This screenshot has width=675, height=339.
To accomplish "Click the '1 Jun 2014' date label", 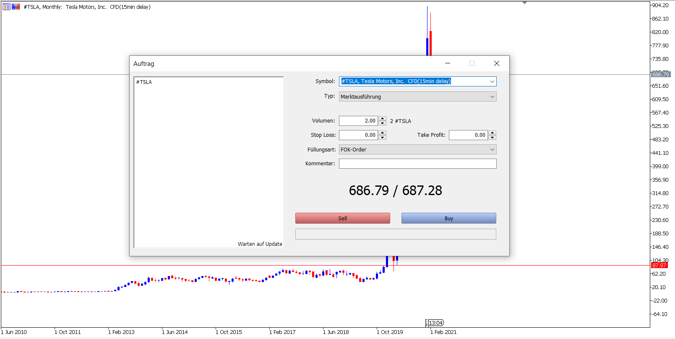I will [175, 332].
